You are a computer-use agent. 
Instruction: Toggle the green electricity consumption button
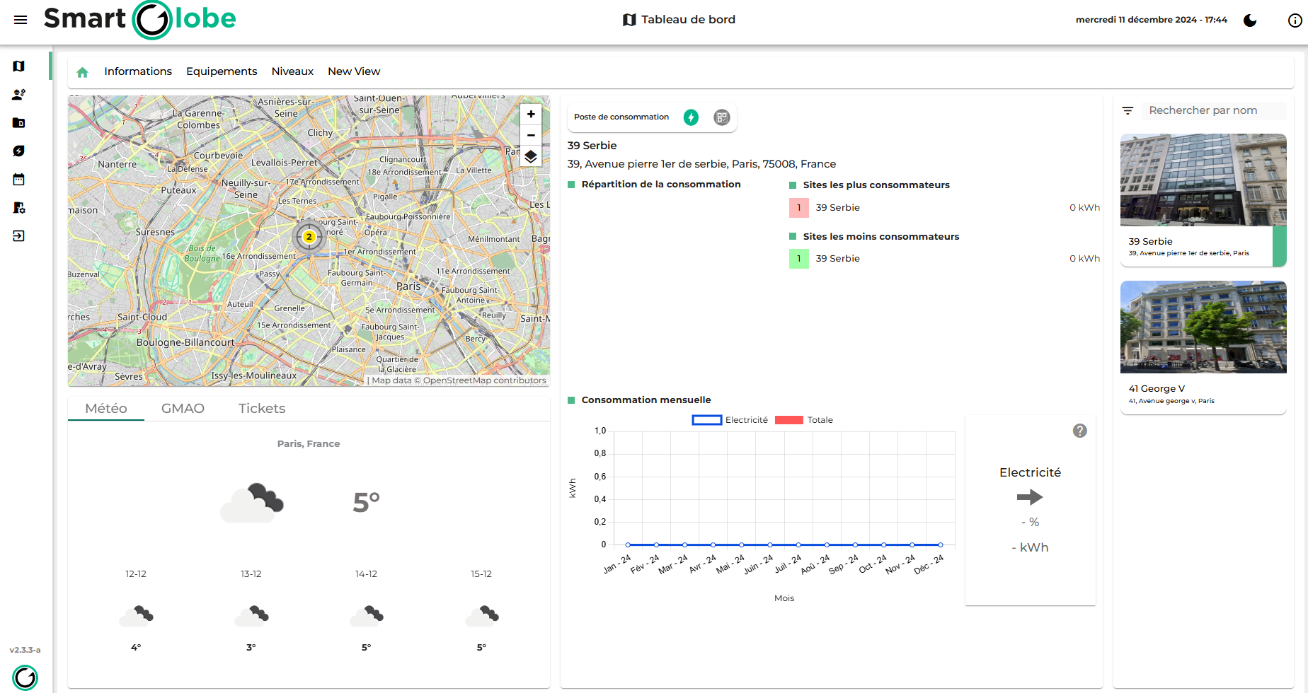pyautogui.click(x=691, y=117)
